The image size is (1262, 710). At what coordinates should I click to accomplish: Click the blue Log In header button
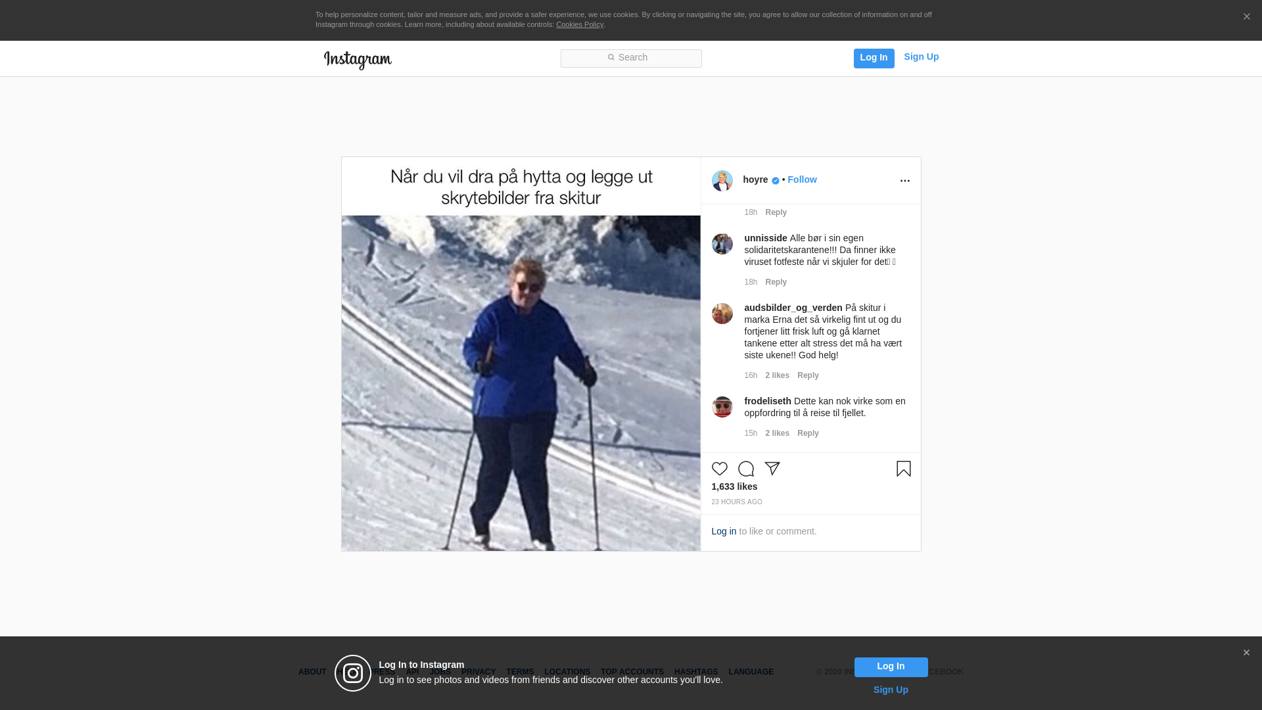pos(874,59)
